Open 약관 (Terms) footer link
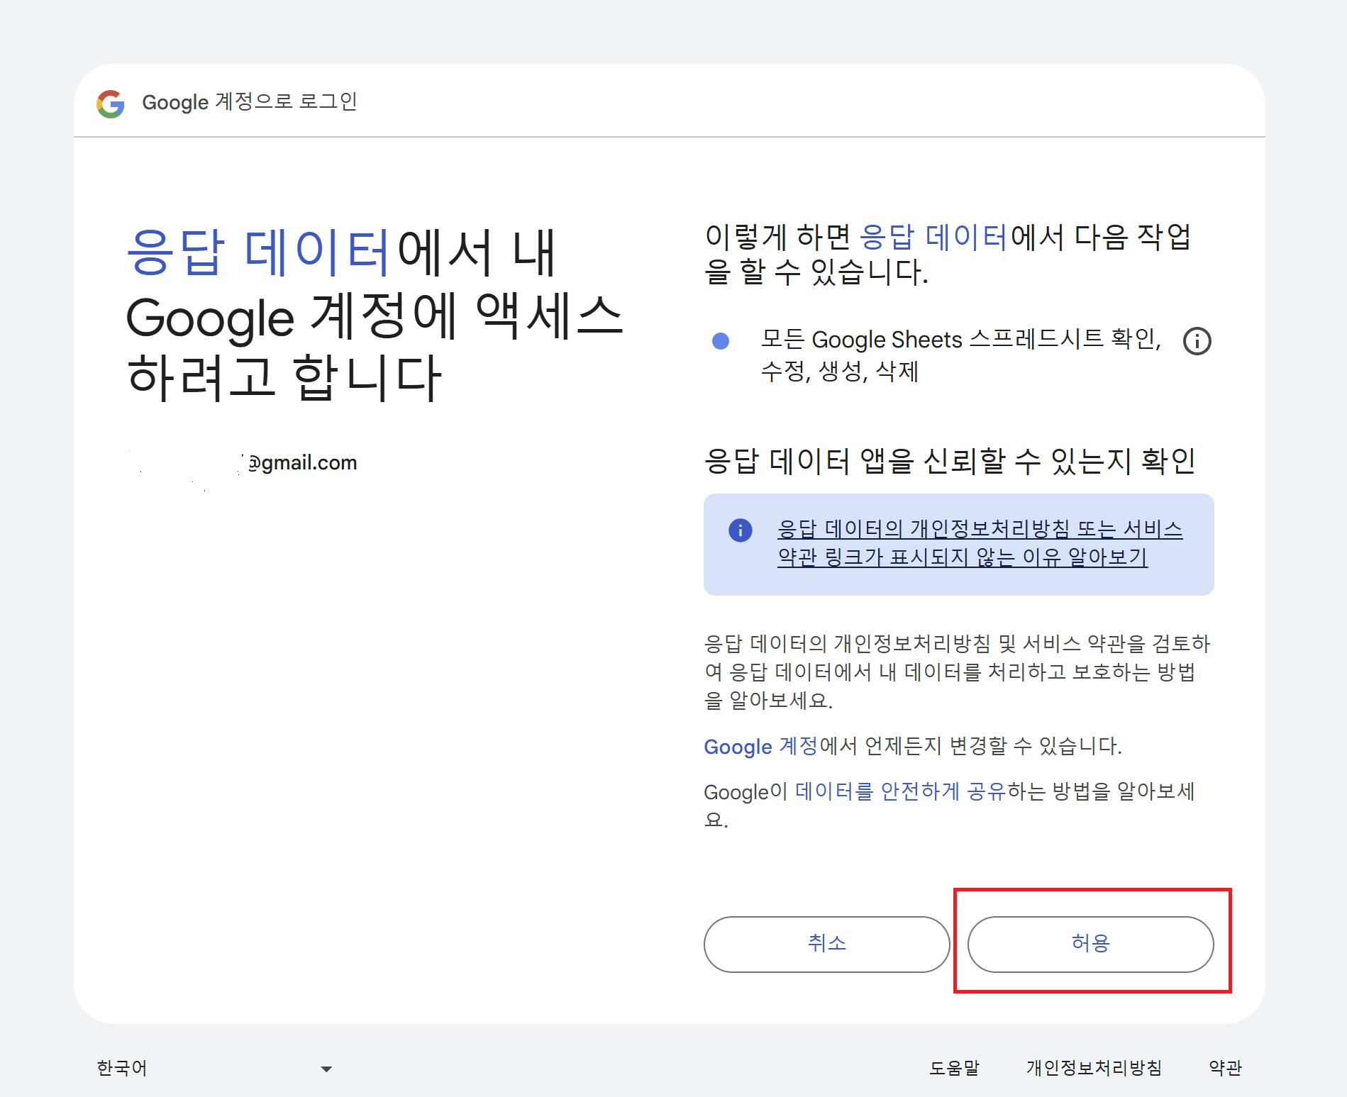Image resolution: width=1347 pixels, height=1097 pixels. pos(1225,1068)
